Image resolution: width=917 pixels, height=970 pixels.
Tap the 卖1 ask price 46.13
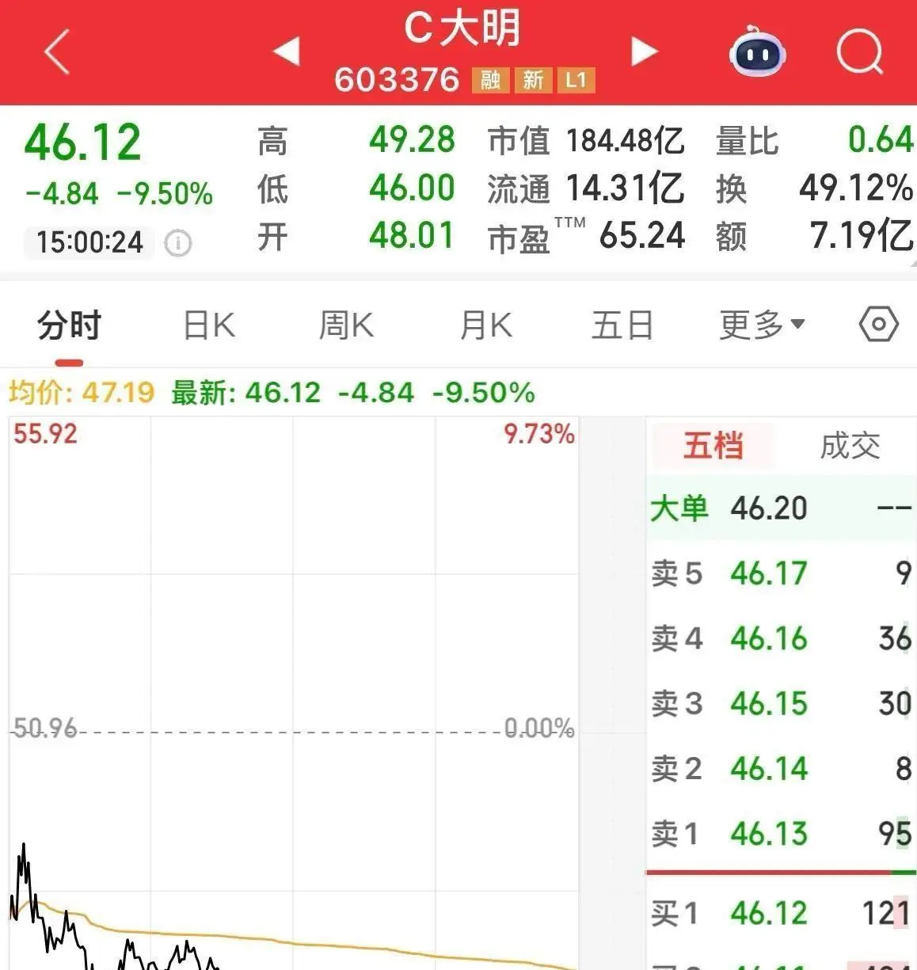point(767,834)
